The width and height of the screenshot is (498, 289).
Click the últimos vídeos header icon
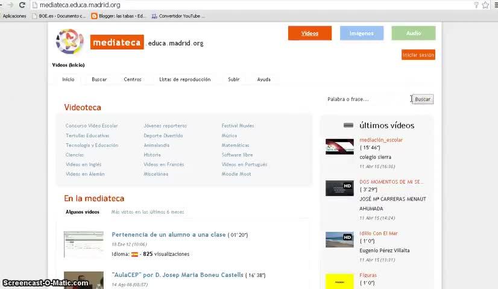click(348, 125)
